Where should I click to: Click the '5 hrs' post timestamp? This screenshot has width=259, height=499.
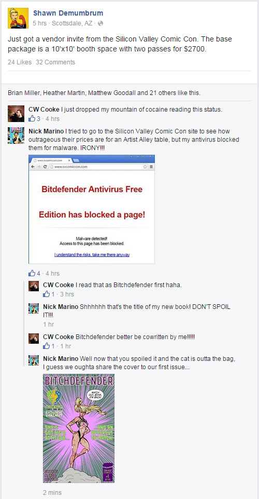pyautogui.click(x=40, y=23)
